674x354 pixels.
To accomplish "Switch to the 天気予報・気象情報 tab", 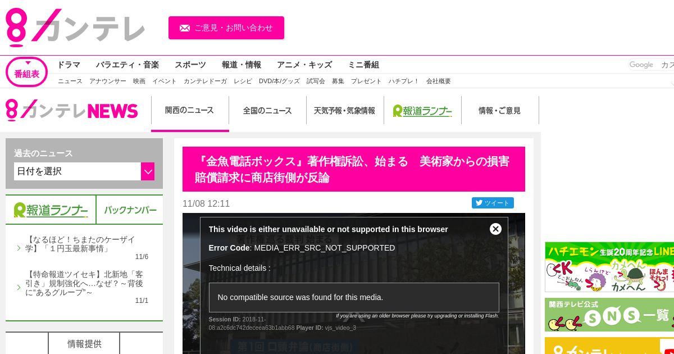I will pyautogui.click(x=345, y=111).
